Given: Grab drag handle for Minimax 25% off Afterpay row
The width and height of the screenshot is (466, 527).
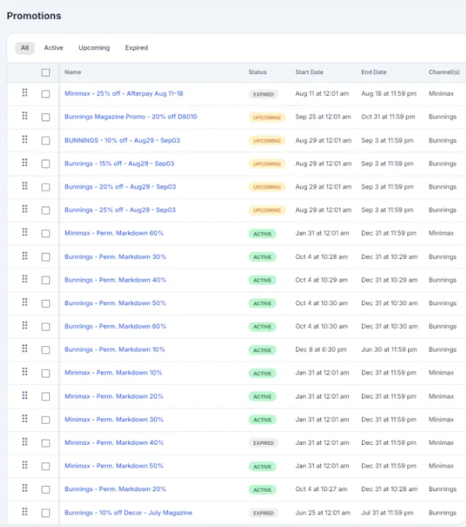Looking at the screenshot, I should pos(25,92).
